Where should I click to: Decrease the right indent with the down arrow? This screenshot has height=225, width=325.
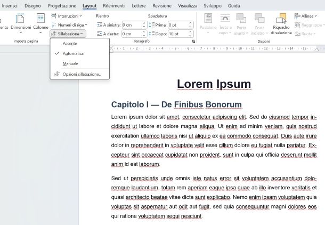tap(144, 36)
